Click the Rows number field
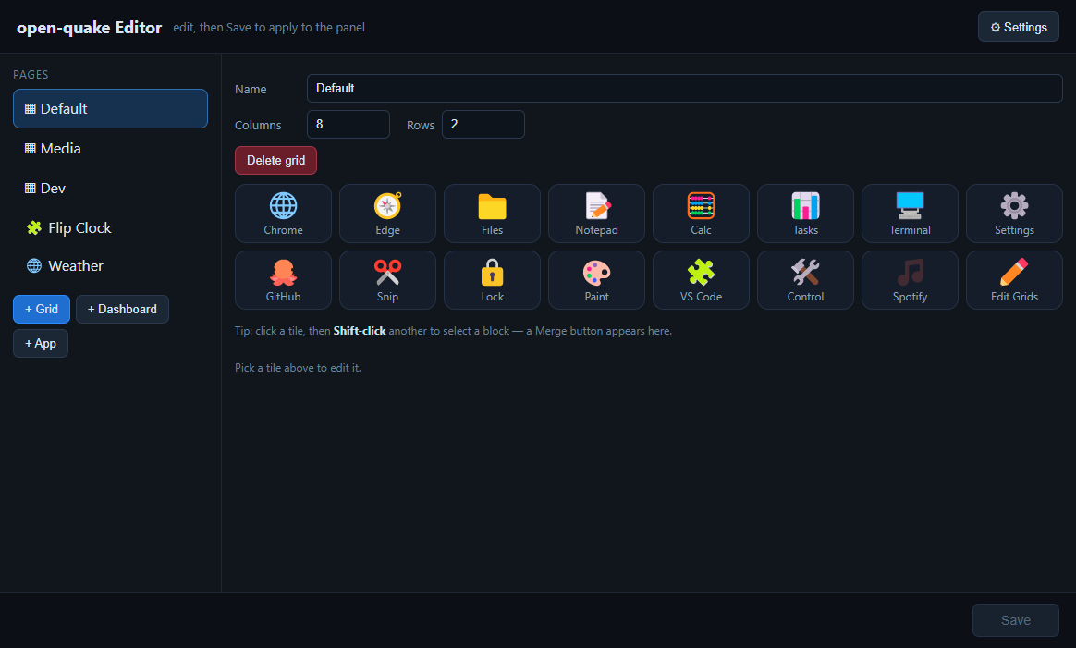This screenshot has height=648, width=1076. click(x=483, y=124)
